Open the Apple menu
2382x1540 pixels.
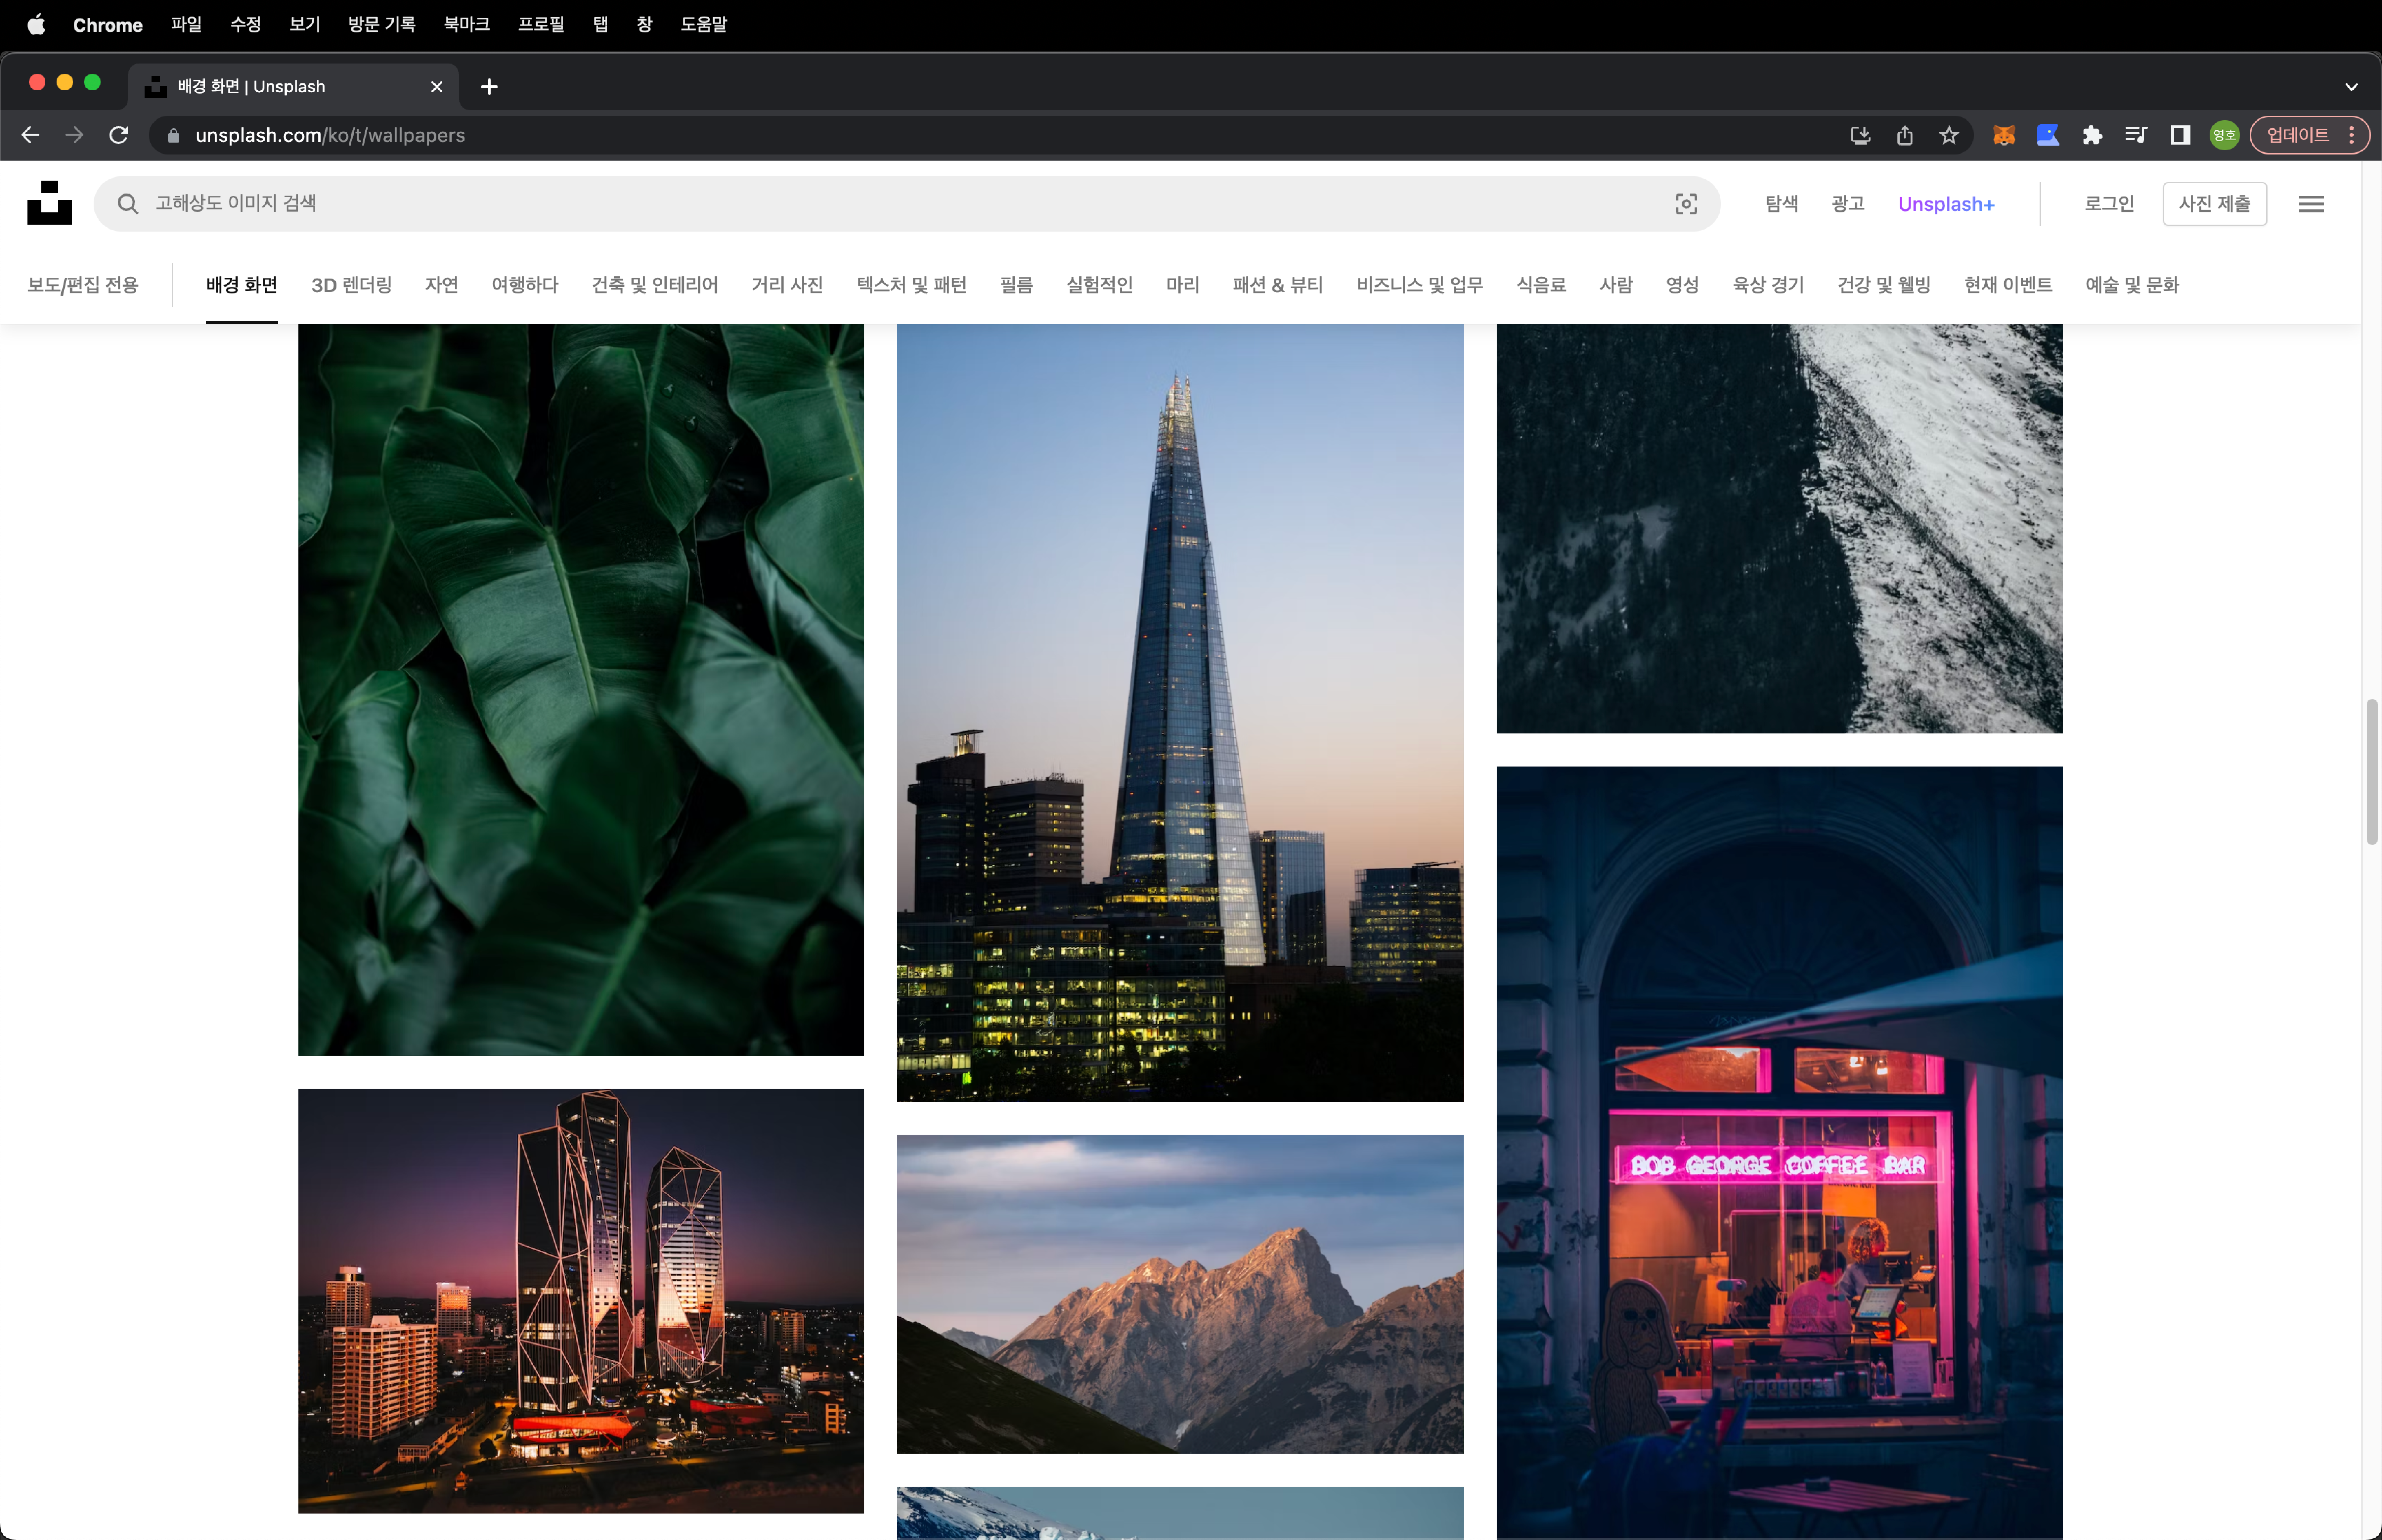[36, 24]
